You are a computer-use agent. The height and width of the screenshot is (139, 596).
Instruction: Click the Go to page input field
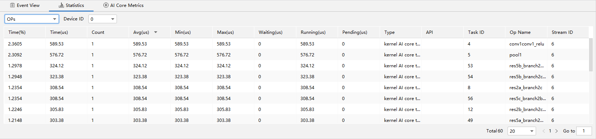(584, 131)
